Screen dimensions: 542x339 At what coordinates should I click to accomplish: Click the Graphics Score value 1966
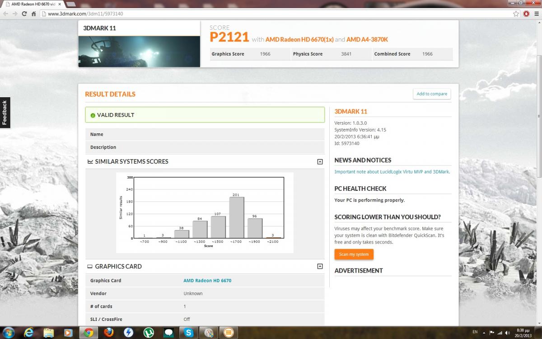[x=265, y=54]
